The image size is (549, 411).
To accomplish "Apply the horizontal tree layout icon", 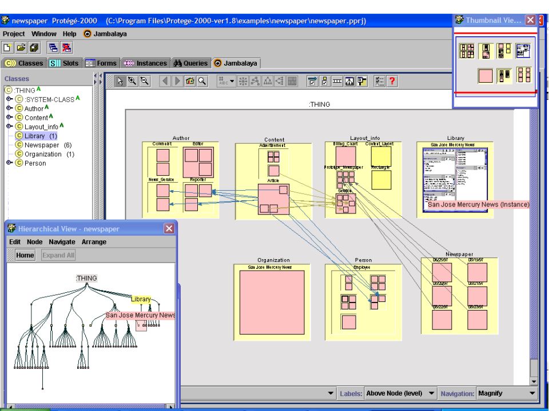I will pyautogui.click(x=280, y=82).
